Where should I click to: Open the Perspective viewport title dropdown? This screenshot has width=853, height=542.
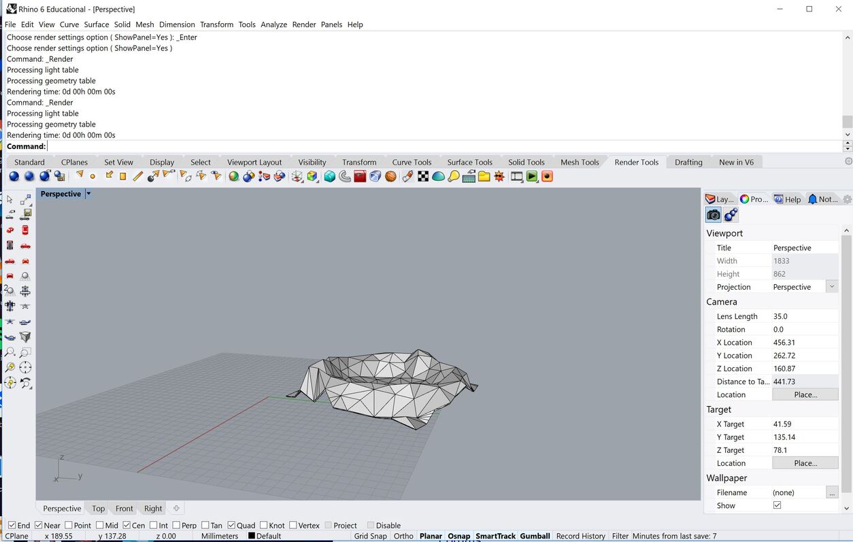click(89, 194)
